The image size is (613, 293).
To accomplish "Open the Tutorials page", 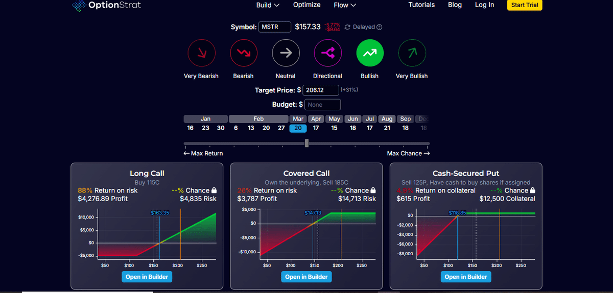I will [x=422, y=5].
